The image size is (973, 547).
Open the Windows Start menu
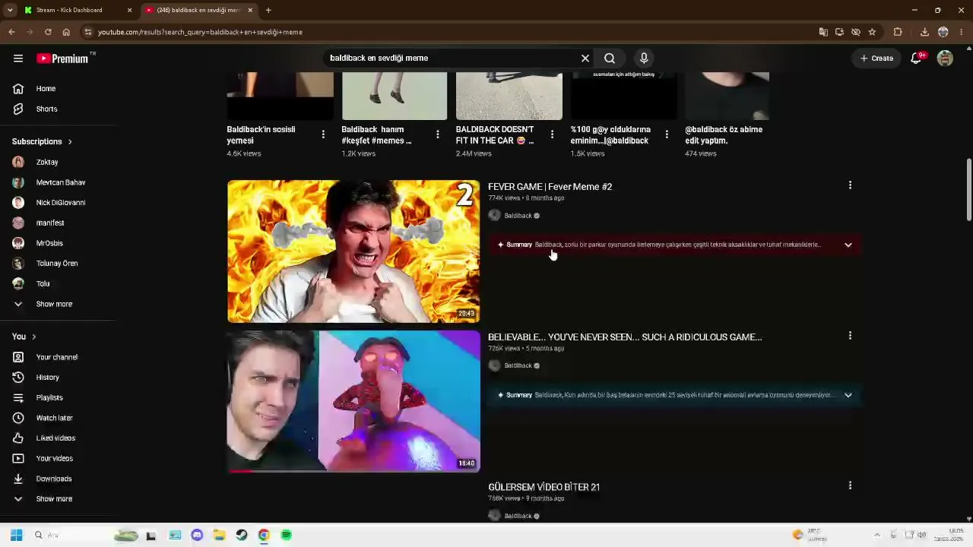tap(16, 535)
